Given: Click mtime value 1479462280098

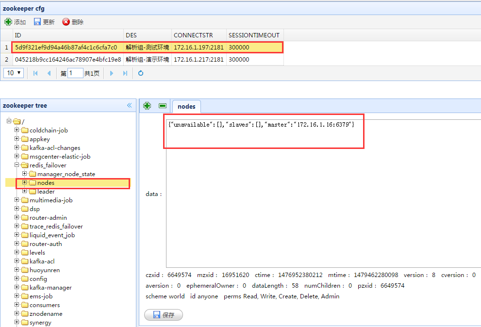Looking at the screenshot, I should tap(376, 275).
